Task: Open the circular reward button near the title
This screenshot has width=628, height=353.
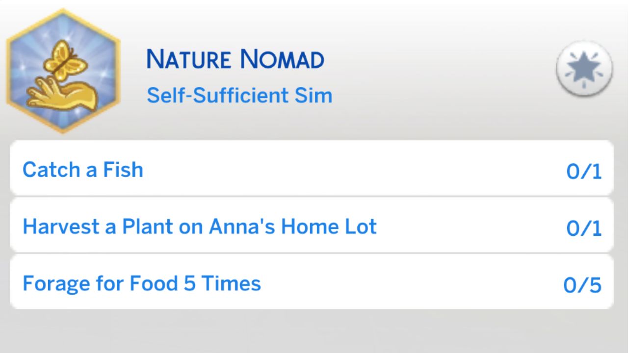Action: point(583,69)
